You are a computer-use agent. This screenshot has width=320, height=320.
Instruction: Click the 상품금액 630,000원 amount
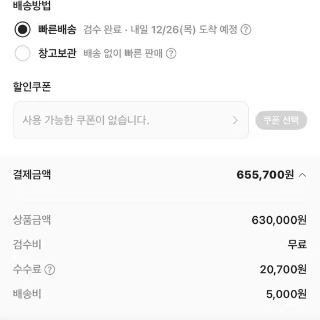click(279, 220)
